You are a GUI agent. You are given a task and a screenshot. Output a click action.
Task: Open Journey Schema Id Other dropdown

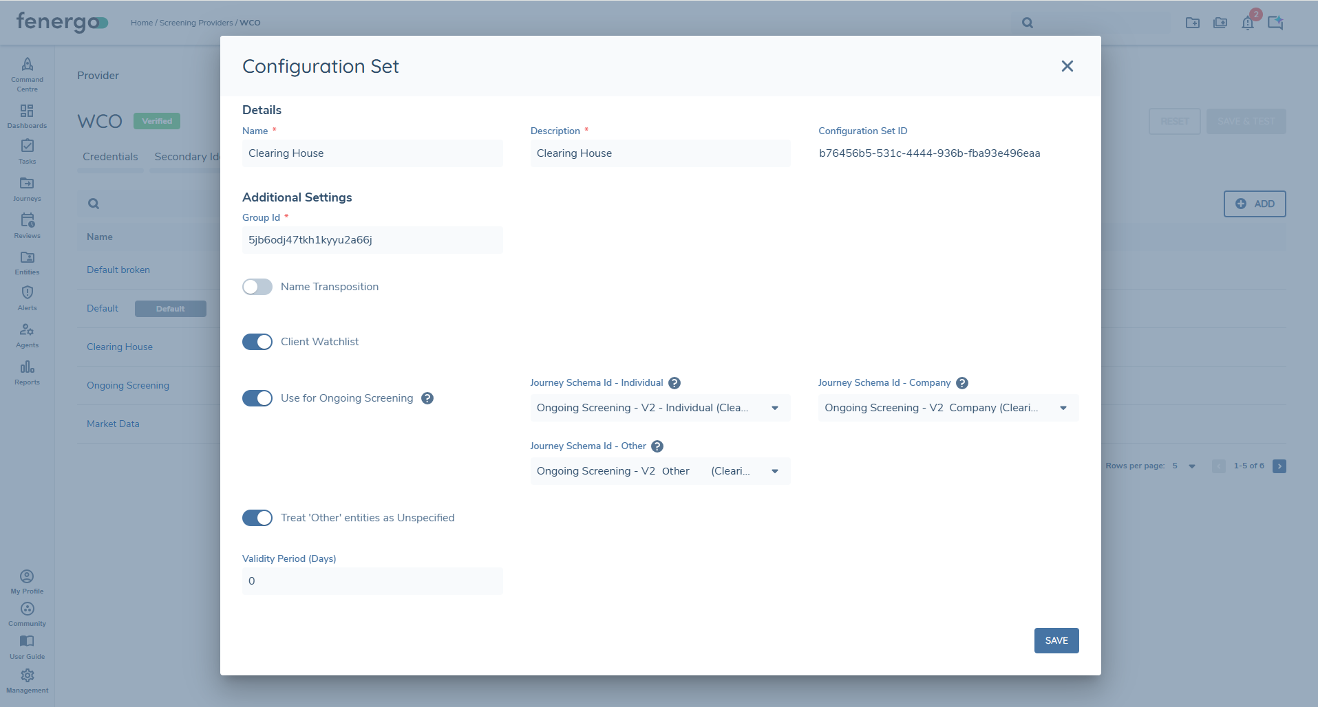tap(660, 471)
